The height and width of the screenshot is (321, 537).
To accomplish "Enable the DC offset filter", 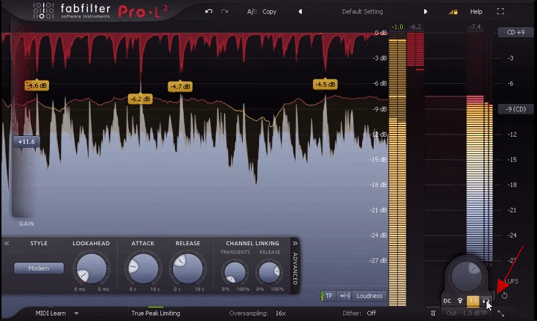I will (447, 301).
